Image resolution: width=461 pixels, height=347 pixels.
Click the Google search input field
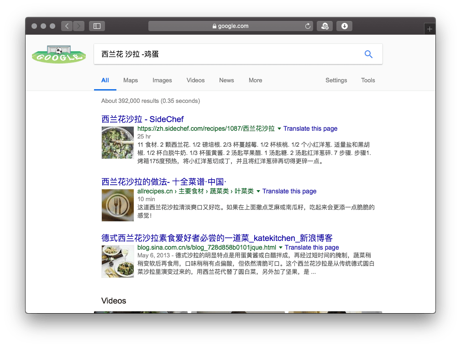(228, 54)
